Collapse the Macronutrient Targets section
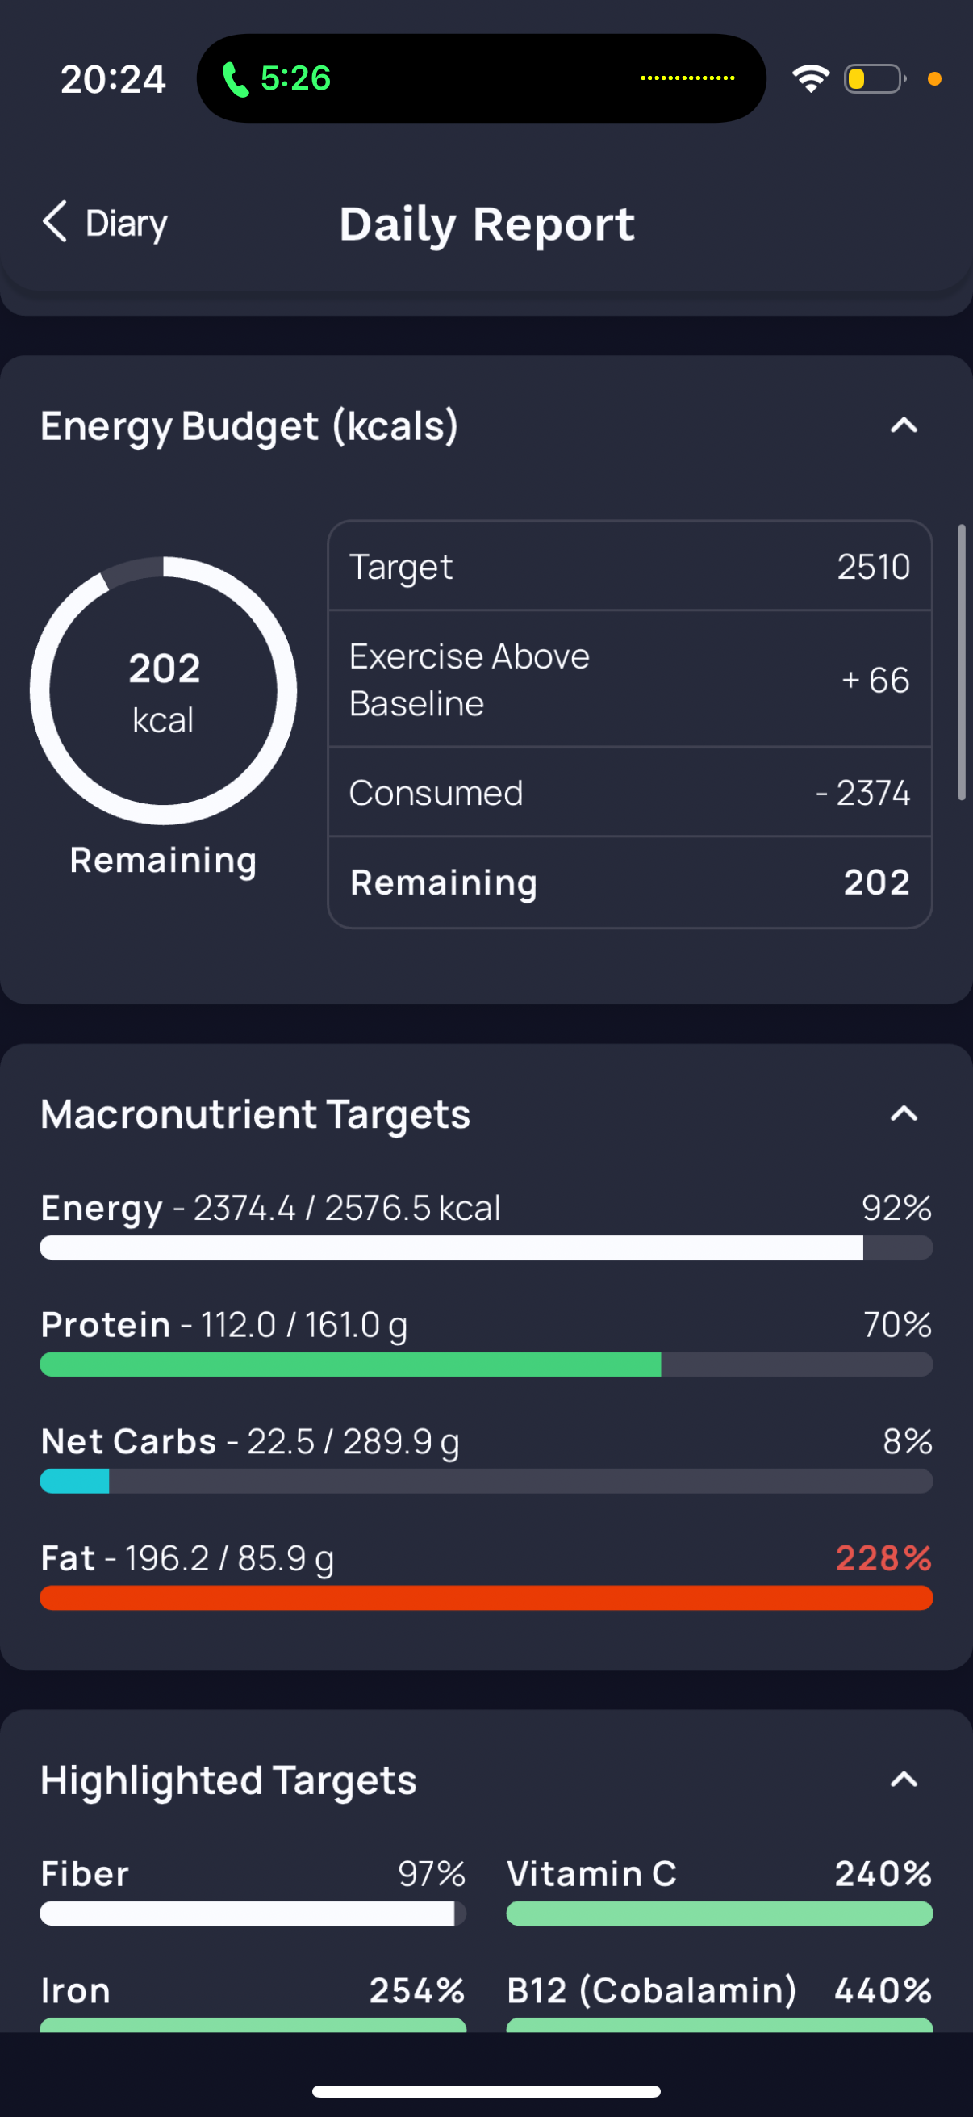 904,1113
